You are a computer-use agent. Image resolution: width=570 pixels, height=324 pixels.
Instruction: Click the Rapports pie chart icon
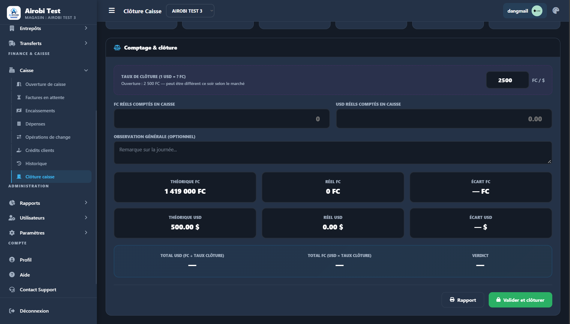coord(12,203)
